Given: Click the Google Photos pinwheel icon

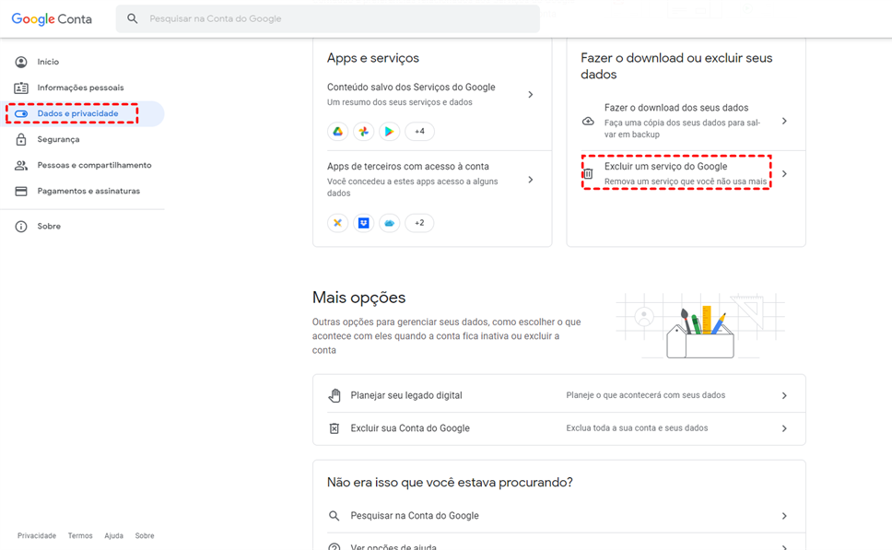Looking at the screenshot, I should [x=364, y=132].
